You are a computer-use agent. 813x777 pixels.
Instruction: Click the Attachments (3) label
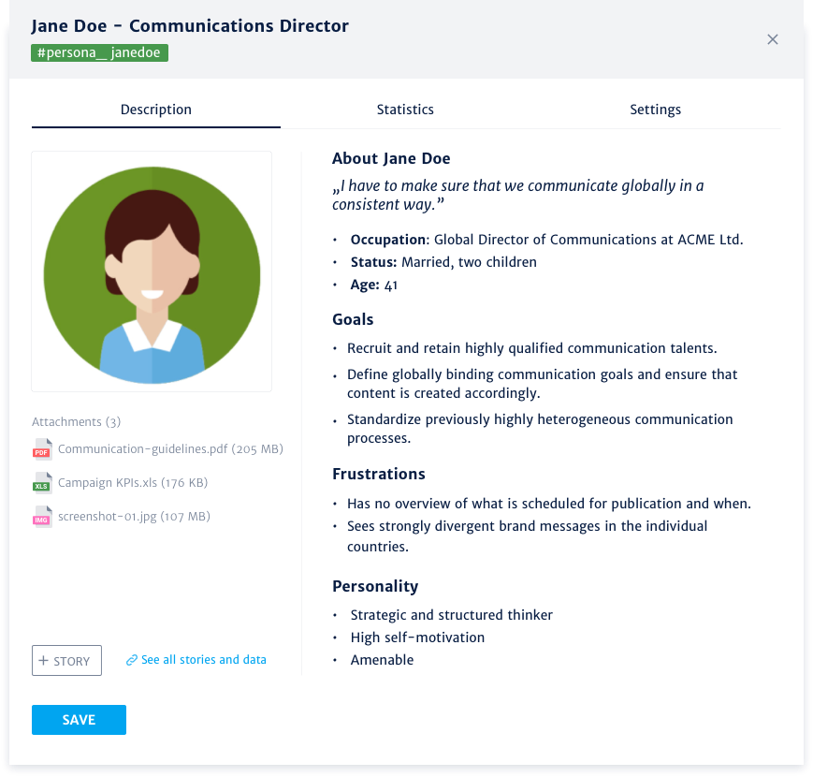(76, 422)
